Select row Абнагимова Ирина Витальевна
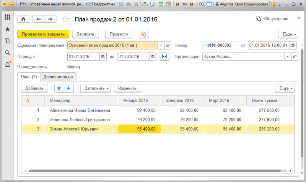306x182 pixels. pos(158,110)
